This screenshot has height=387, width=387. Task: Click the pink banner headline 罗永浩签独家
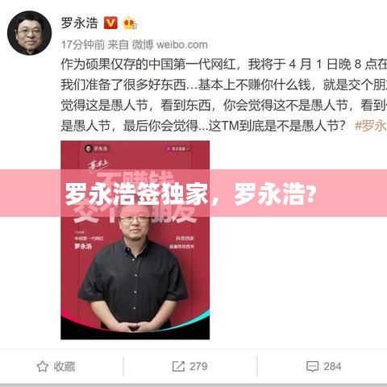coord(136,194)
